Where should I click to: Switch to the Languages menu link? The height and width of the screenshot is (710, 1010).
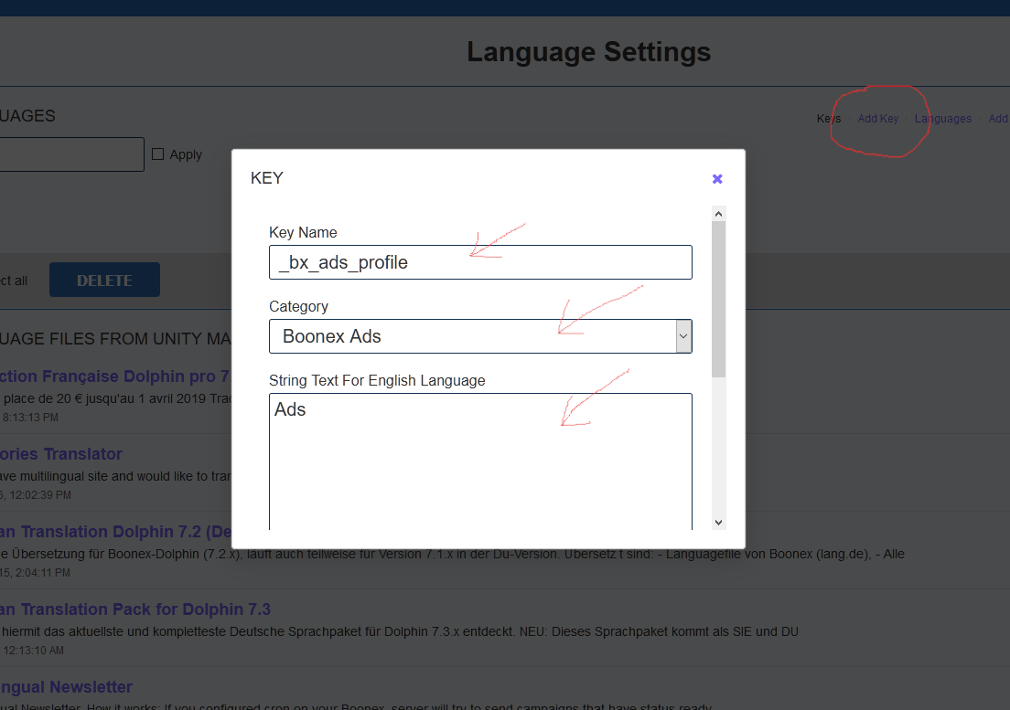[x=942, y=119]
